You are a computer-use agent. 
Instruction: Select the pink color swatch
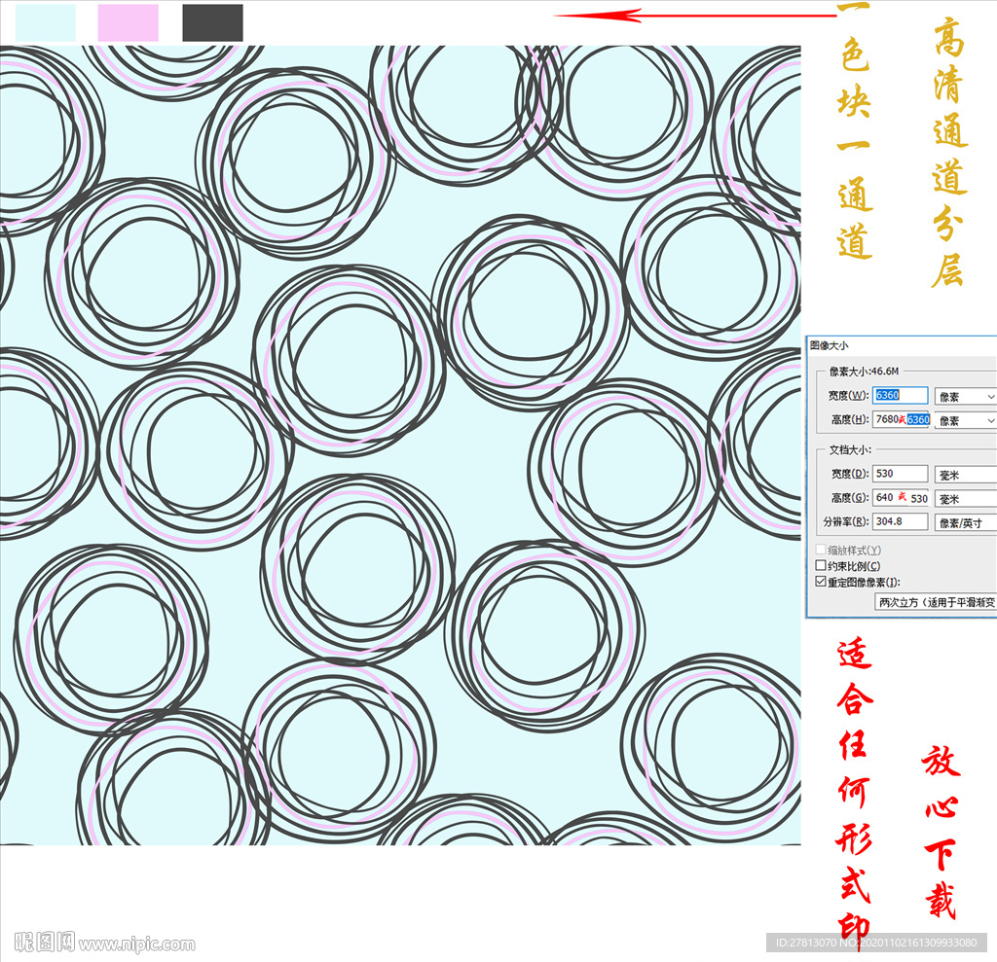click(128, 22)
